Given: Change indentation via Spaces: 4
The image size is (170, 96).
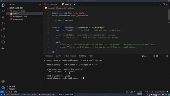Looking at the screenshot, I should (x=140, y=92).
